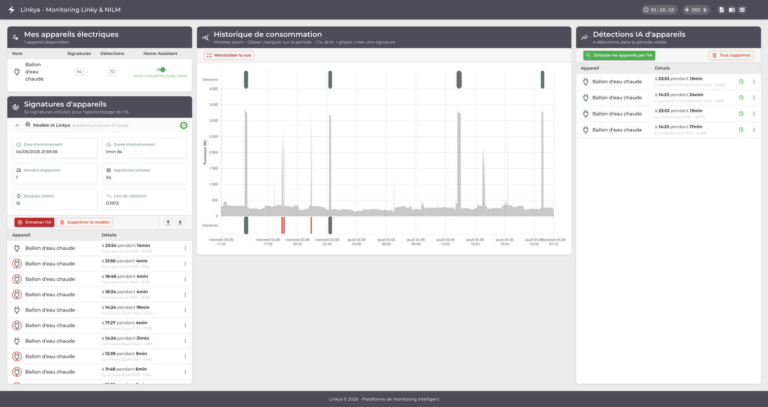Open options menu for 18:46 signature
The height and width of the screenshot is (407, 768).
[185, 279]
